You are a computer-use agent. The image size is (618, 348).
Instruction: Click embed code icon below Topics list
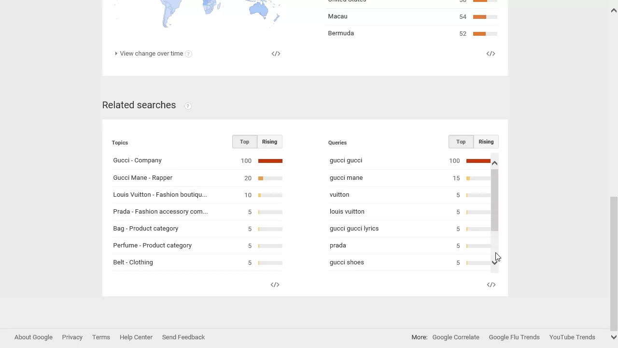pyautogui.click(x=275, y=285)
